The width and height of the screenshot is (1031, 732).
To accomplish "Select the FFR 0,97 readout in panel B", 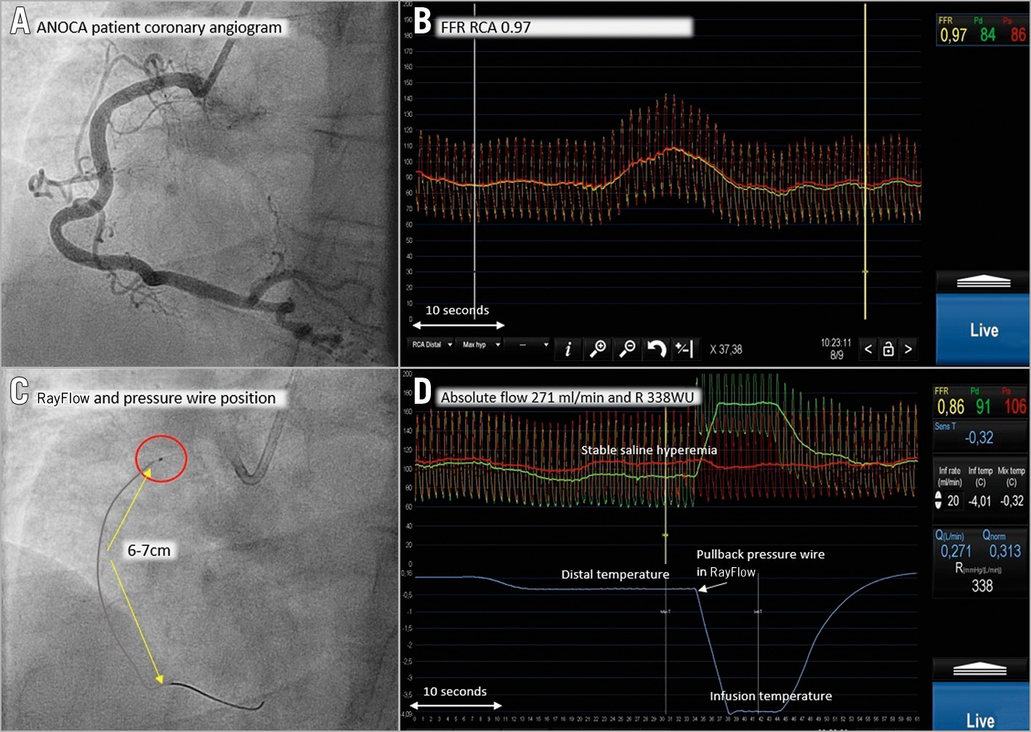I will click(953, 35).
